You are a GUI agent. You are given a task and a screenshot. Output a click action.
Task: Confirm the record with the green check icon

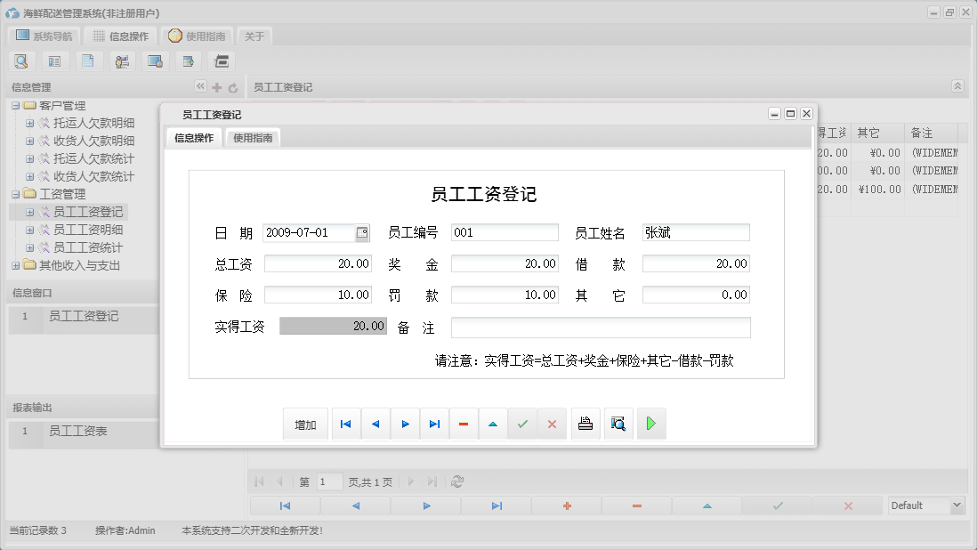pyautogui.click(x=522, y=424)
